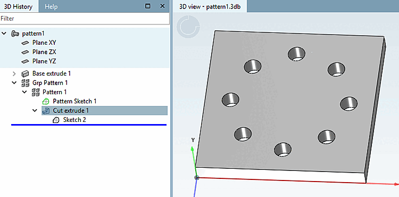Viewport: 399px width, 197px height.
Task: Select the Plane ZX label
Action: [x=44, y=52]
